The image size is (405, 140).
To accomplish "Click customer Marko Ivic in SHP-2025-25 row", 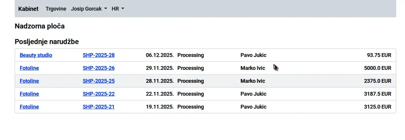I will tap(253, 81).
